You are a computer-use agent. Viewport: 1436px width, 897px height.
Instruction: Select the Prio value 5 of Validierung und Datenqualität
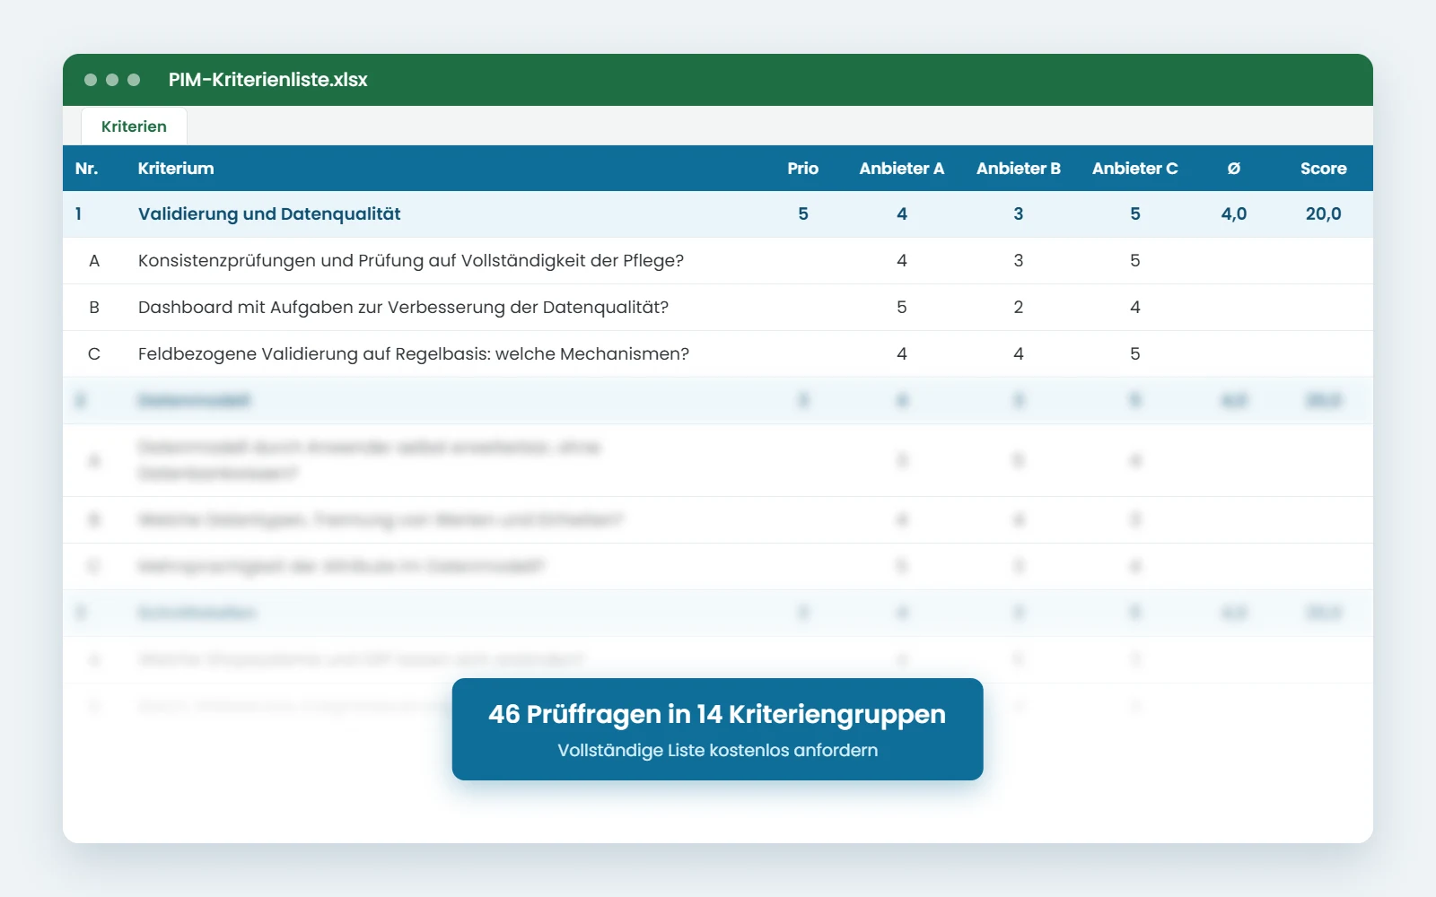803,214
